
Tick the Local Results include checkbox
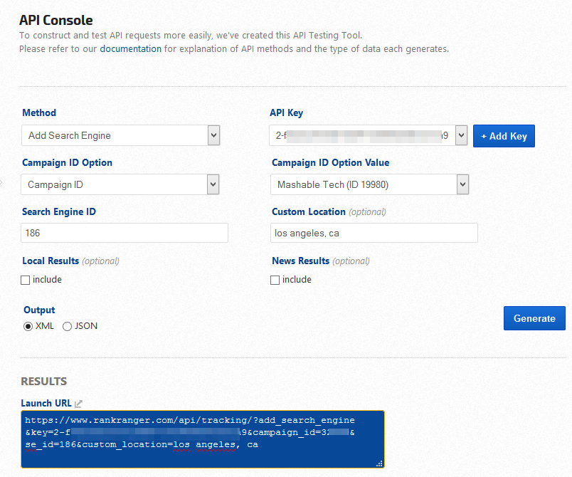click(26, 280)
